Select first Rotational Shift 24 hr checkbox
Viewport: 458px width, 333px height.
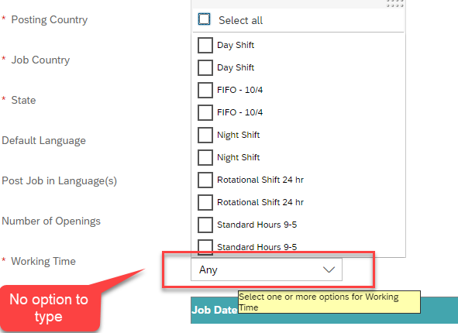(x=205, y=180)
